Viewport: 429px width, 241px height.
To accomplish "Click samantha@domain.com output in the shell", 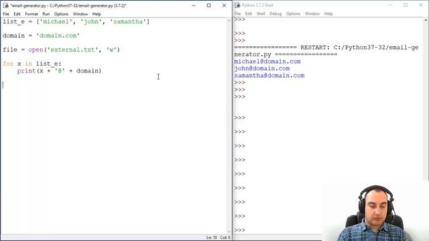I will point(269,76).
